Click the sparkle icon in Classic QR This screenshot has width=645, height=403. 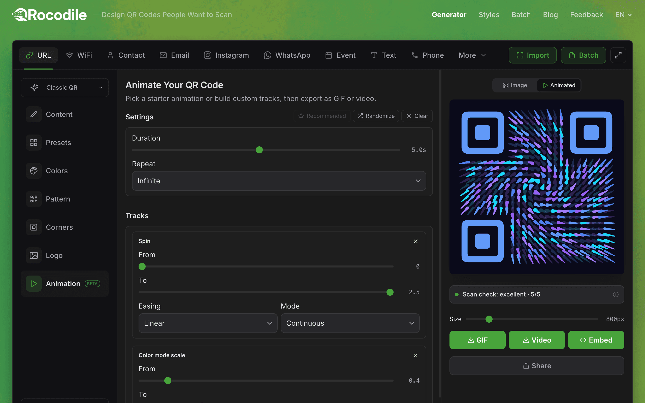point(34,88)
